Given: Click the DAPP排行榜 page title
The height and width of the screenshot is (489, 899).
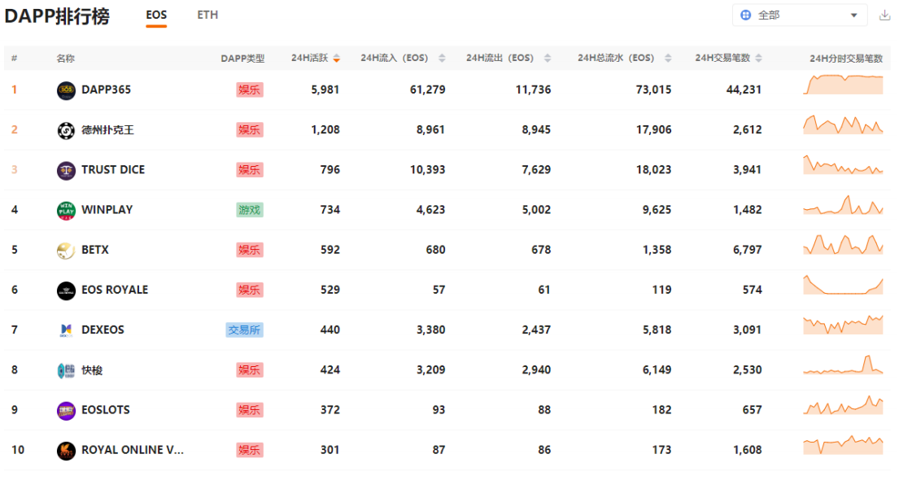Looking at the screenshot, I should [57, 16].
